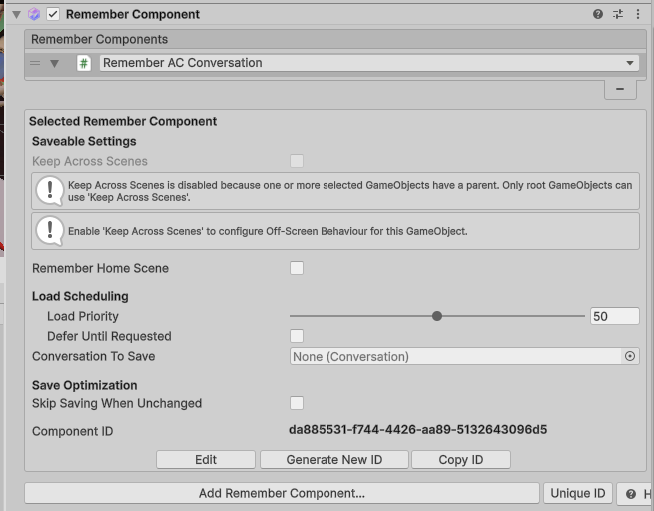Check Skip Saving When Unchanged
654x511 pixels.
coord(297,403)
